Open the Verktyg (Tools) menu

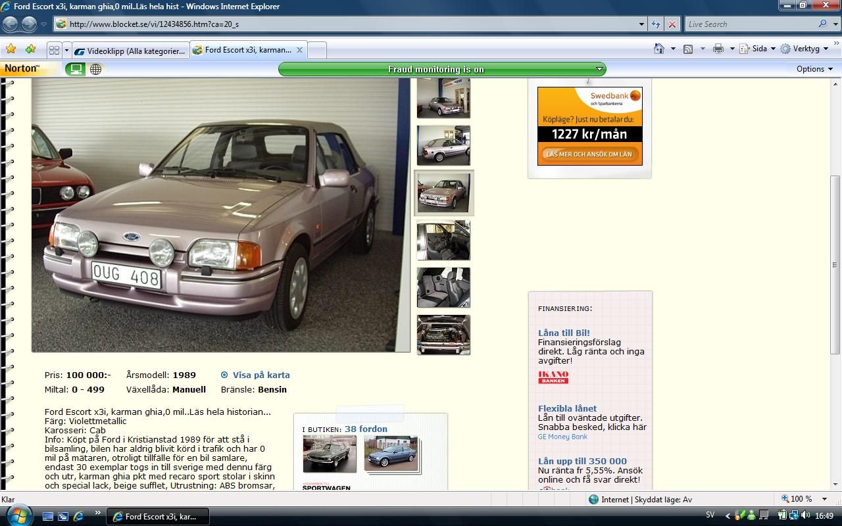pyautogui.click(x=805, y=49)
